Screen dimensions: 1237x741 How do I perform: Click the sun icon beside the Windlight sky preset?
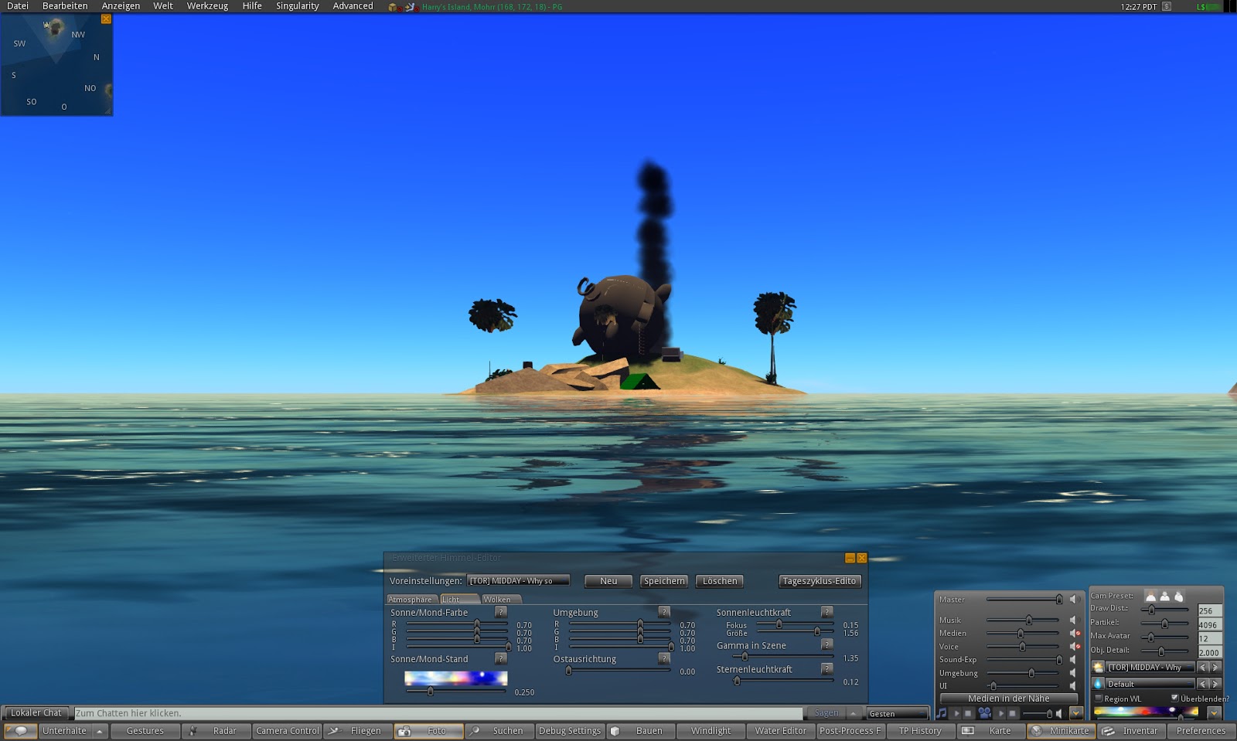pos(1098,667)
